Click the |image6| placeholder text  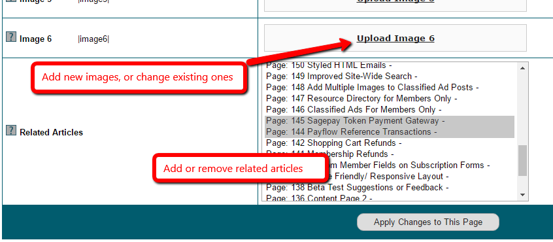(93, 39)
